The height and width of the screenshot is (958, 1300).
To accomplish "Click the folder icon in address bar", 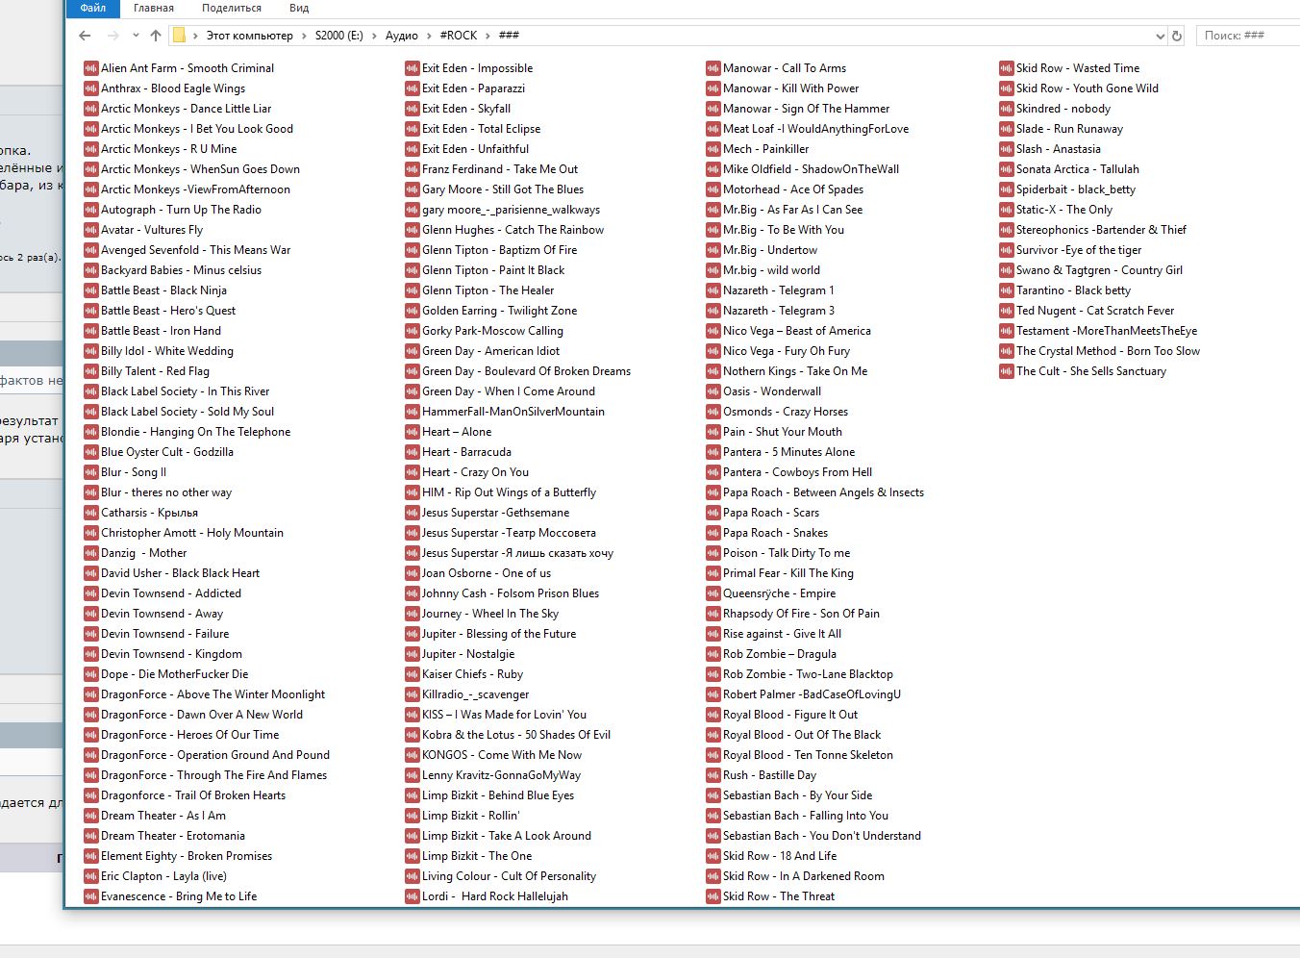I will [x=179, y=36].
